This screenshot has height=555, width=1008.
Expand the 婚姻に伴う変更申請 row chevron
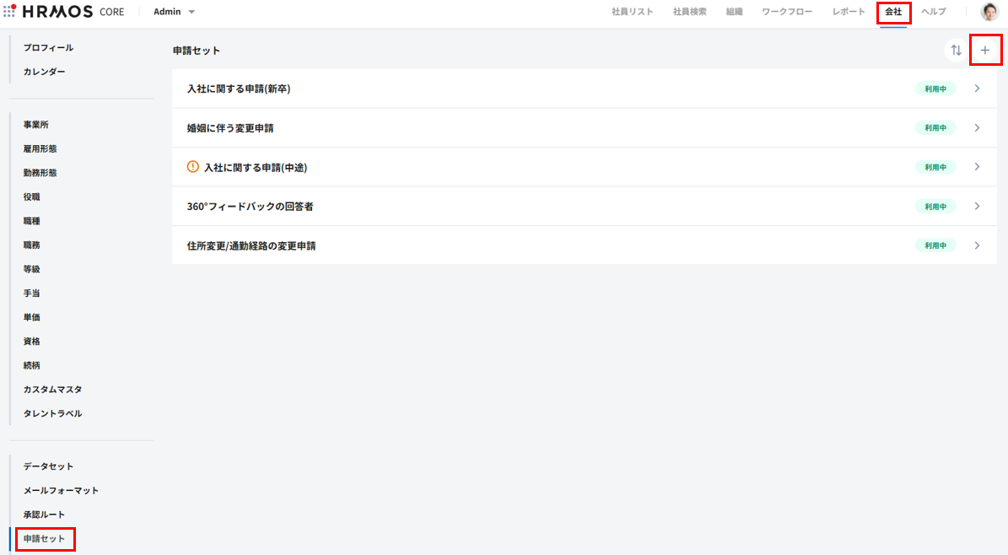pyautogui.click(x=977, y=128)
